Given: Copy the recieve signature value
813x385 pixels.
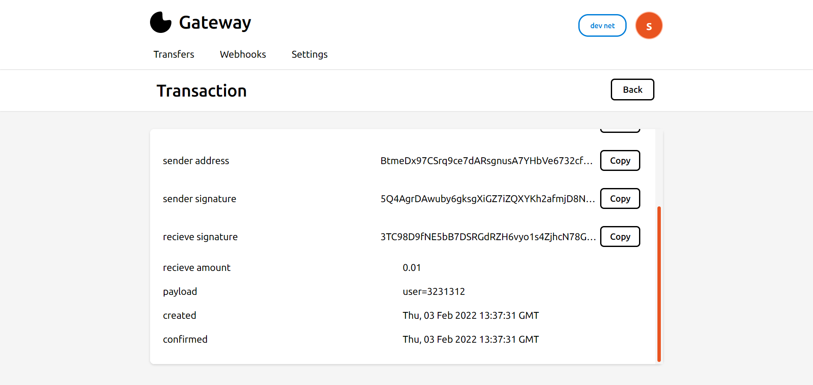Looking at the screenshot, I should coord(620,236).
